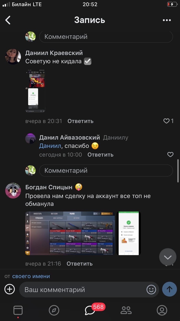Tap the page scrollbar on right edge
The height and width of the screenshot is (321, 180).
(x=178, y=171)
